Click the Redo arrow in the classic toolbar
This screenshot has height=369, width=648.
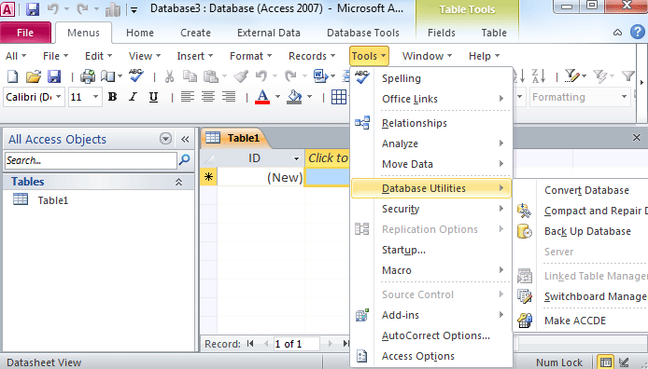pos(290,76)
